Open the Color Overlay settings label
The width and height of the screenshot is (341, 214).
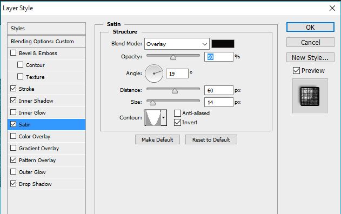(x=35, y=136)
